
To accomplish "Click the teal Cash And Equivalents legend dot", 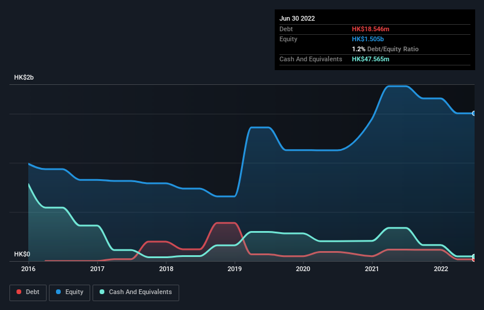I will (x=102, y=292).
